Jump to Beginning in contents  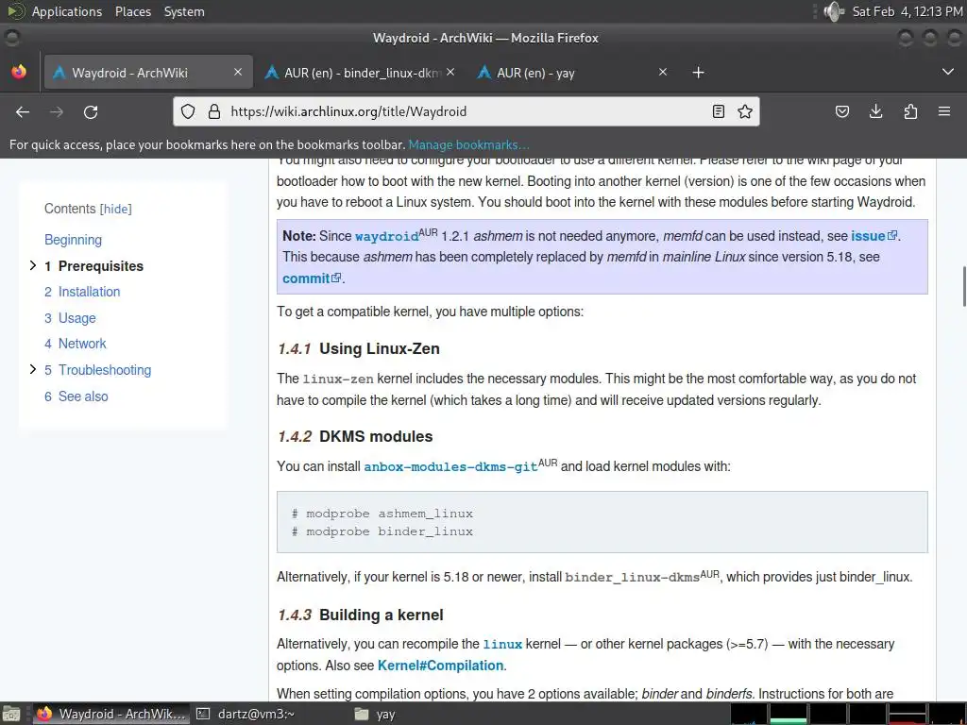[73, 240]
